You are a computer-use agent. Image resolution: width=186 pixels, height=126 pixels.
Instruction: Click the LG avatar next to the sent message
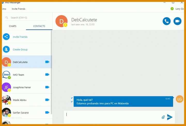[180, 99]
